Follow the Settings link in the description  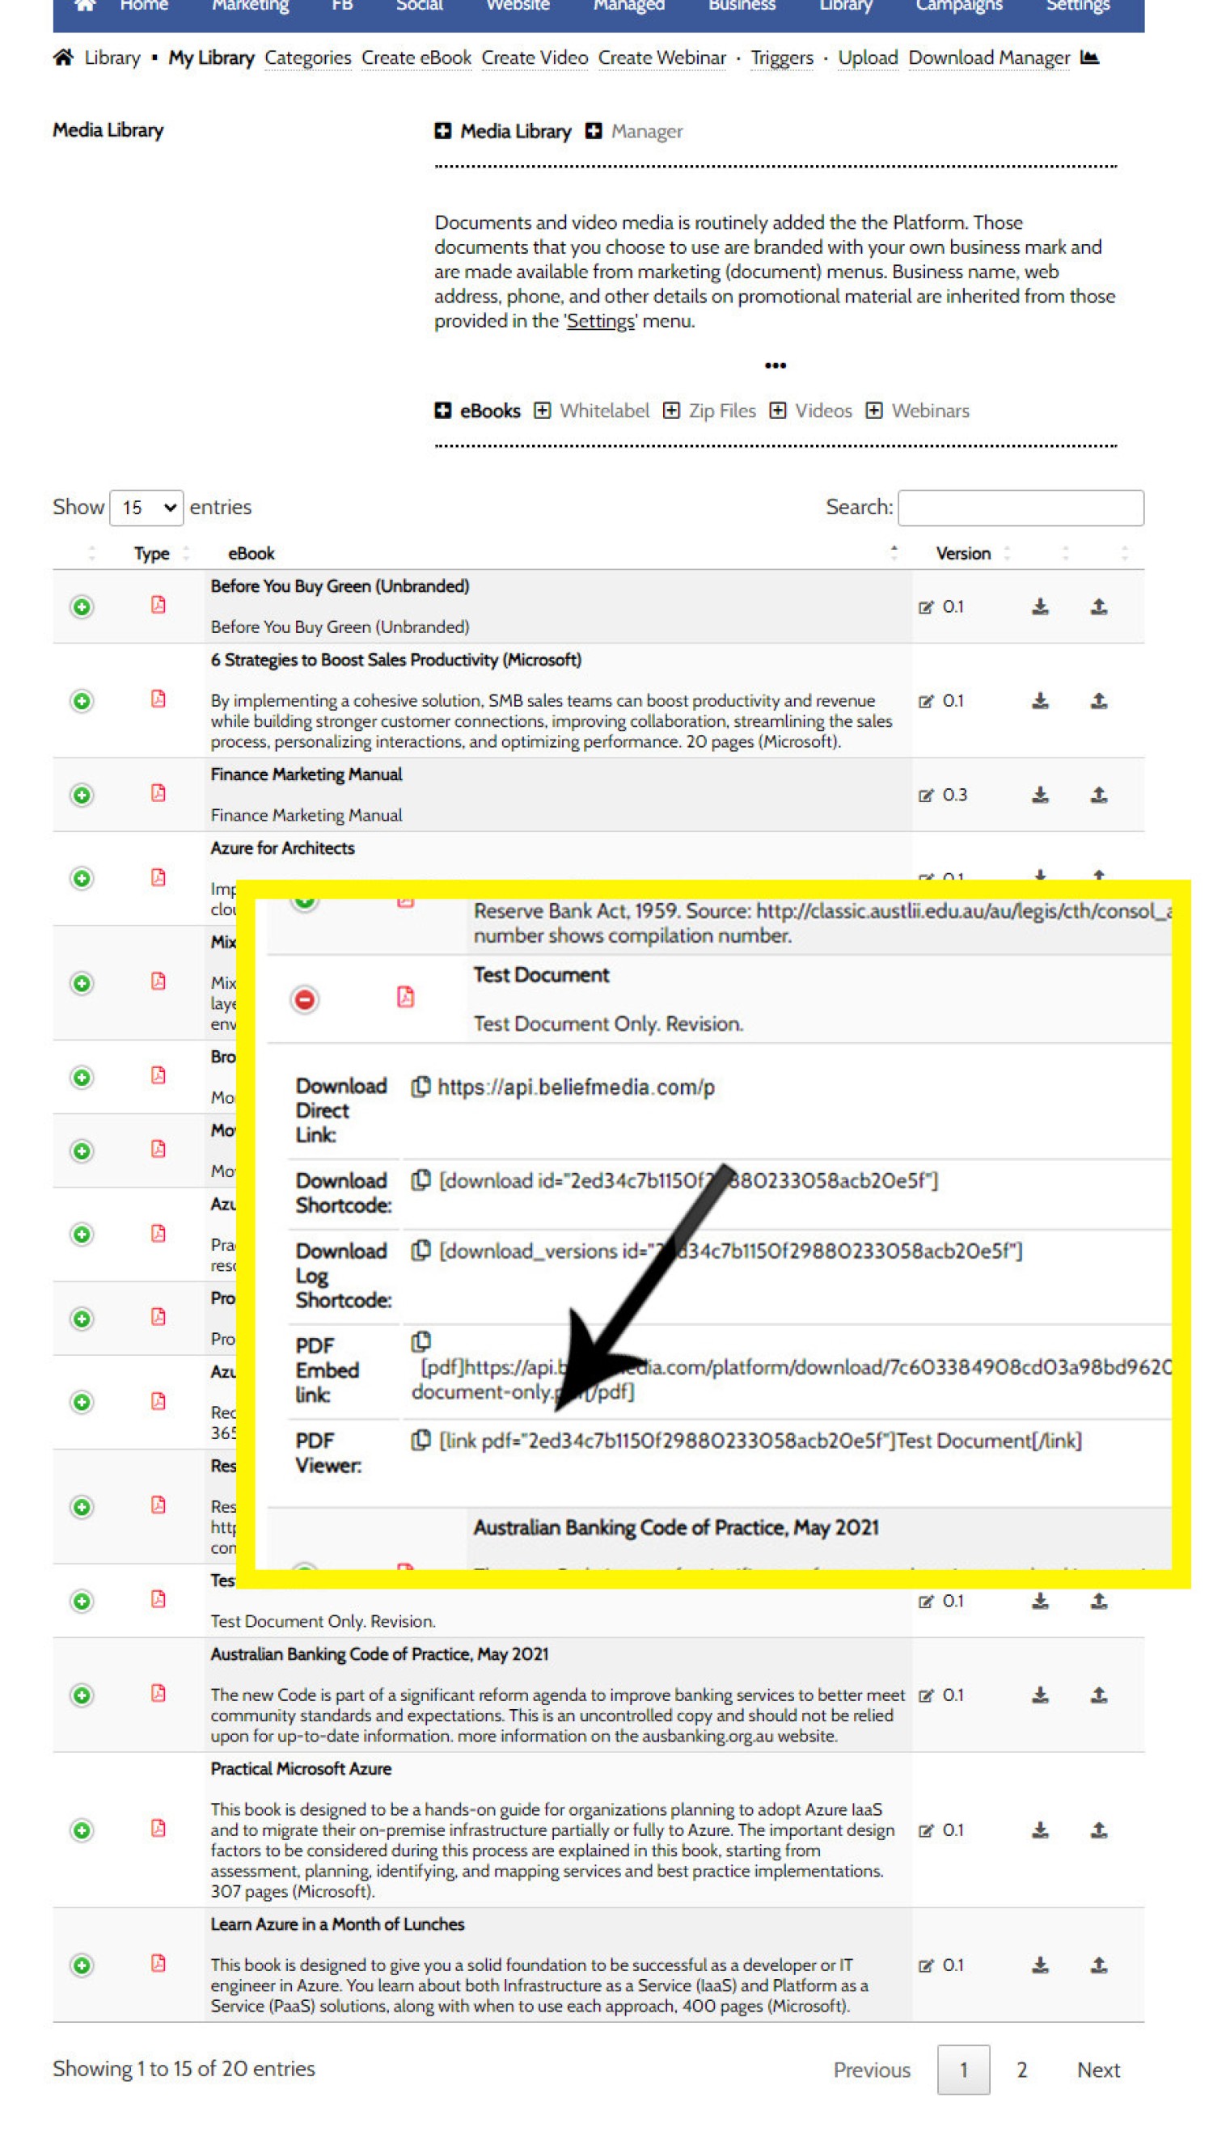pos(600,321)
